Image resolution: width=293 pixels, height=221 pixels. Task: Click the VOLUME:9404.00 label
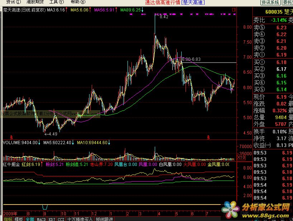[20, 143]
